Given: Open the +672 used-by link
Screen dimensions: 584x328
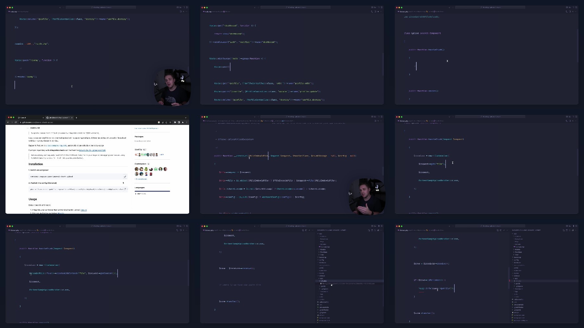Looking at the screenshot, I should point(162,155).
